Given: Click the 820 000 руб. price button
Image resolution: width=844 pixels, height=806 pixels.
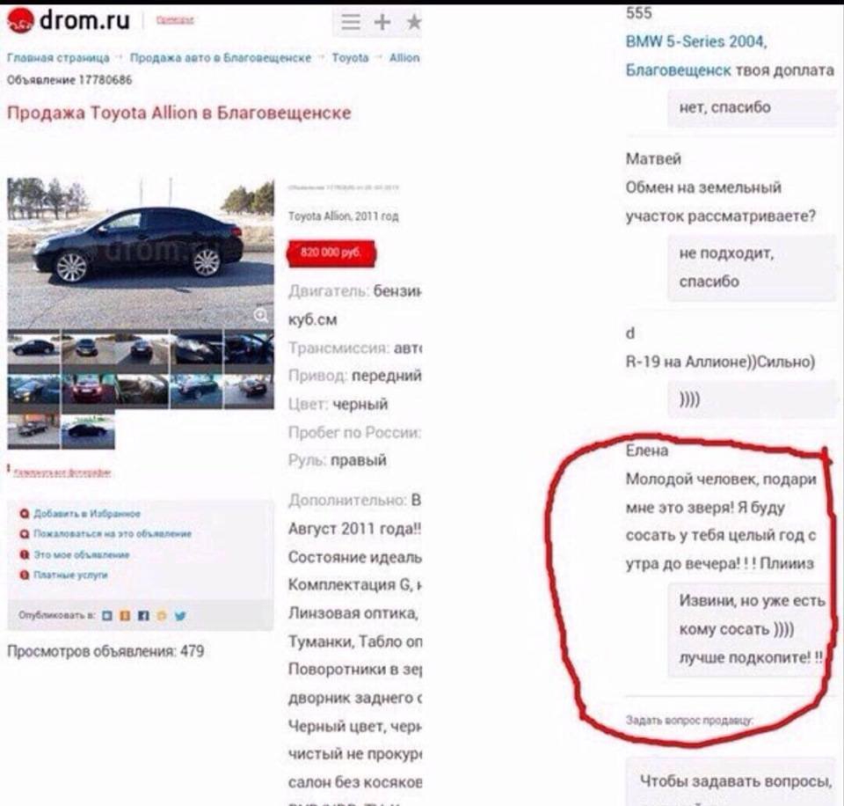Looking at the screenshot, I should (331, 253).
